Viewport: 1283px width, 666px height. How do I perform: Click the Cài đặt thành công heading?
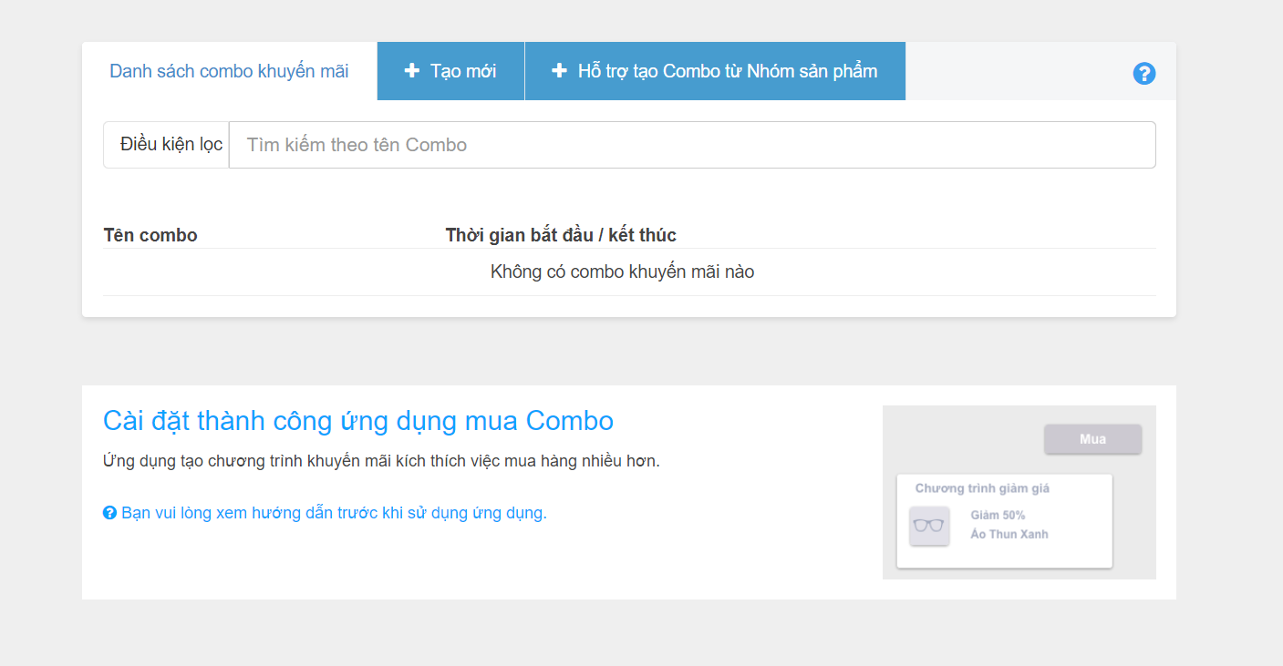[358, 421]
